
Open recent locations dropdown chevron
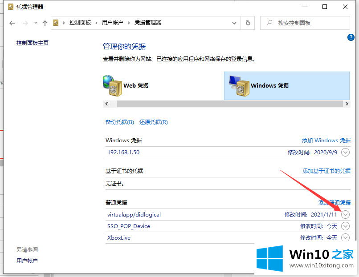[x=36, y=23]
